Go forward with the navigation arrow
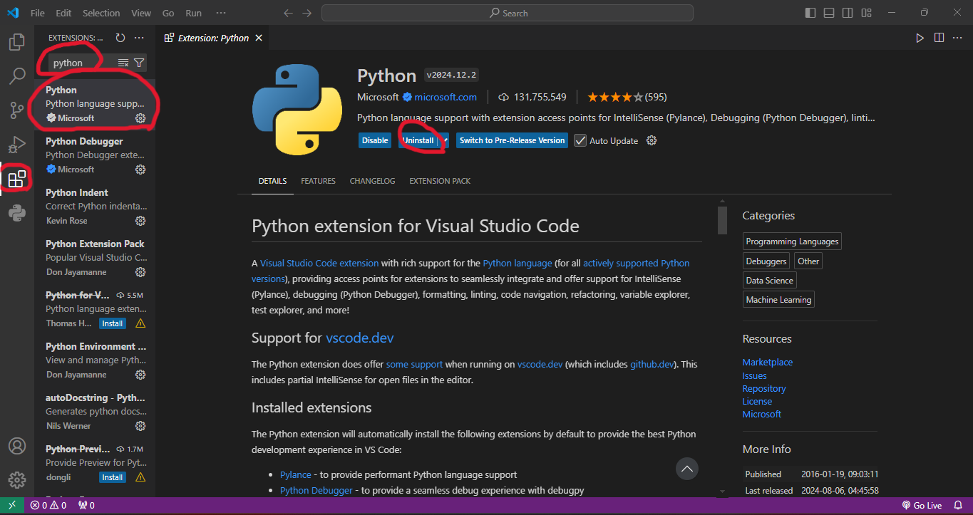 (307, 13)
